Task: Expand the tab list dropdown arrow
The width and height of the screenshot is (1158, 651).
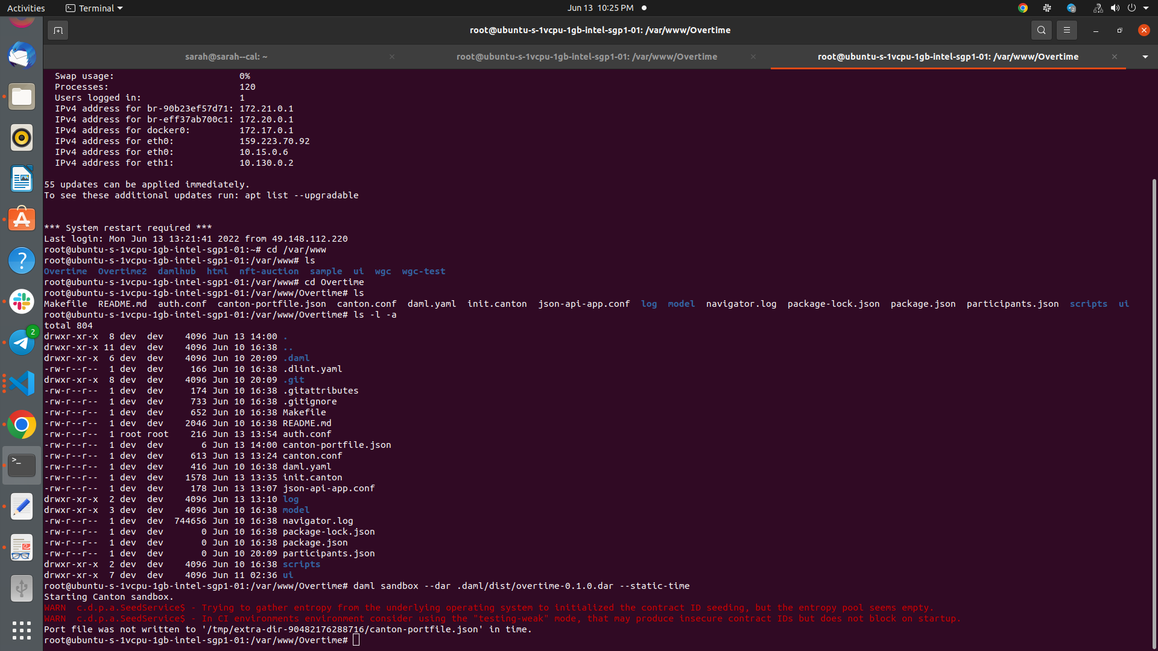Action: tap(1145, 57)
